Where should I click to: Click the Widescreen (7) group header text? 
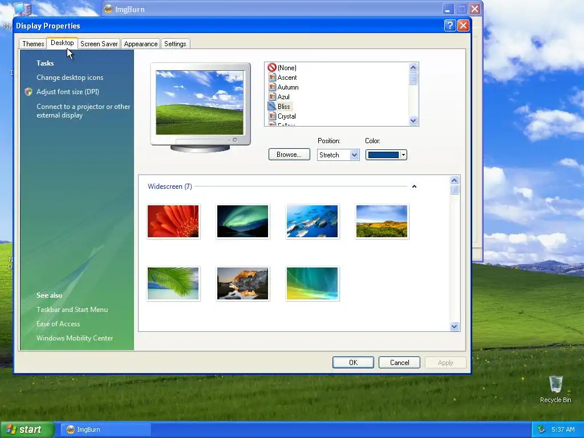[x=170, y=186]
